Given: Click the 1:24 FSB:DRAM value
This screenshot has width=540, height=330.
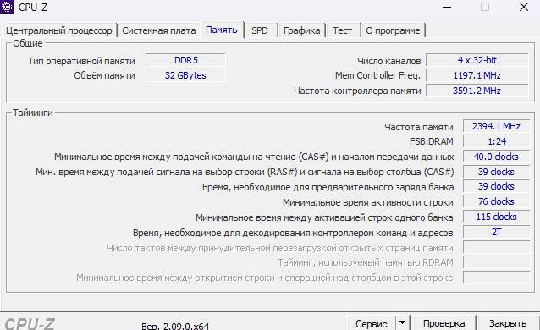Looking at the screenshot, I should (496, 141).
